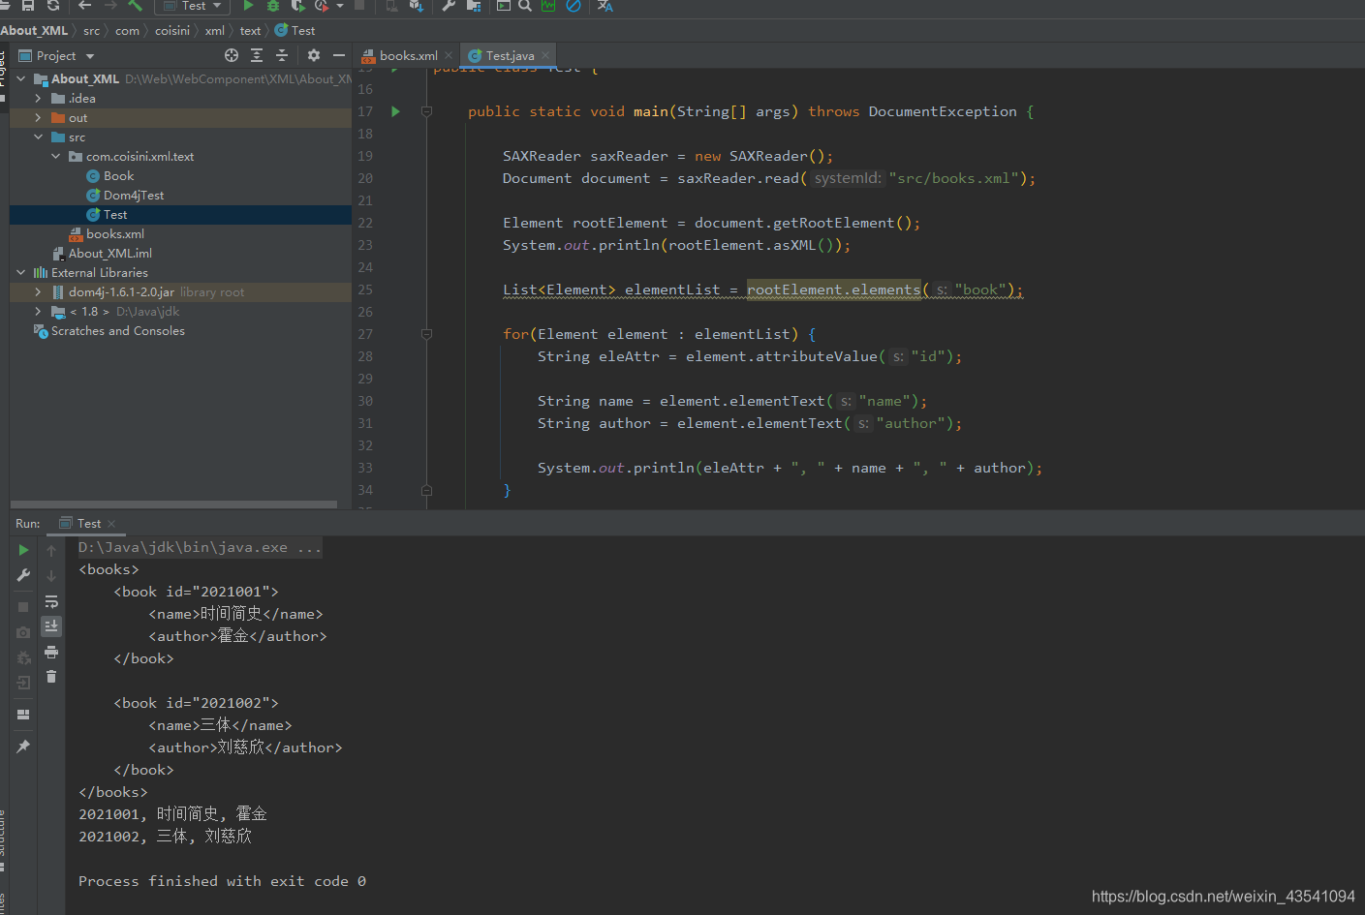
Task: Collapse External Libraries node
Action: click(20, 272)
